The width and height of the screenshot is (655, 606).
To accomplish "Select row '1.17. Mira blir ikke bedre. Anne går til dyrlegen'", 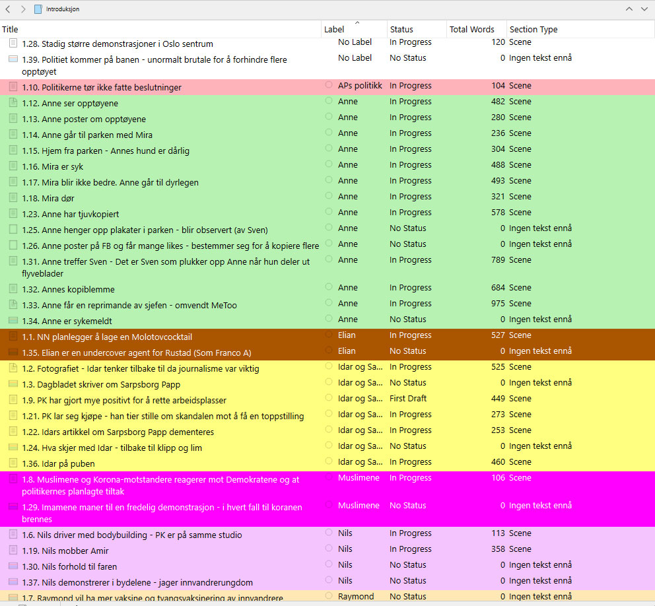I will point(327,182).
